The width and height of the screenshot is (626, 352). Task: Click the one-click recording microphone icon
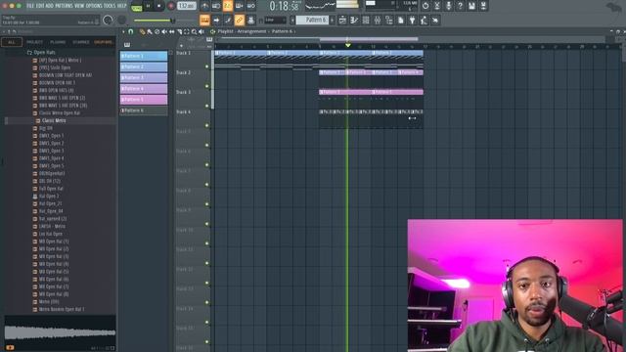[x=449, y=6]
